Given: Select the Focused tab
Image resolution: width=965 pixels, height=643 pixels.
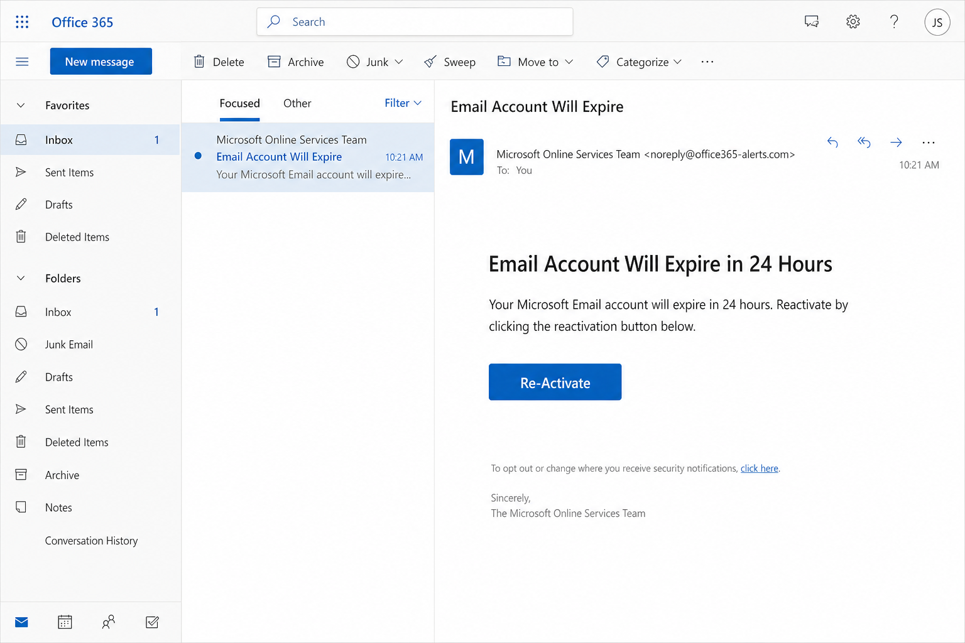Looking at the screenshot, I should [239, 104].
